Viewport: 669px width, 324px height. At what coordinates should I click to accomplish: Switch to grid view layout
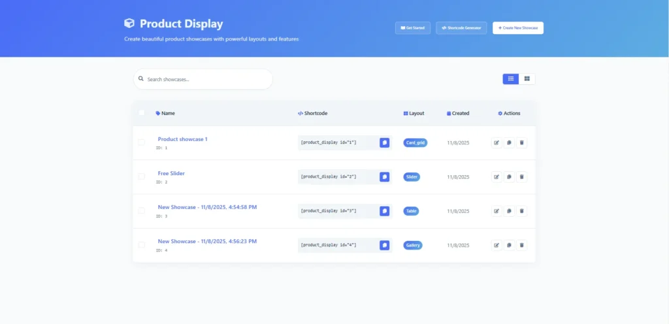point(527,79)
